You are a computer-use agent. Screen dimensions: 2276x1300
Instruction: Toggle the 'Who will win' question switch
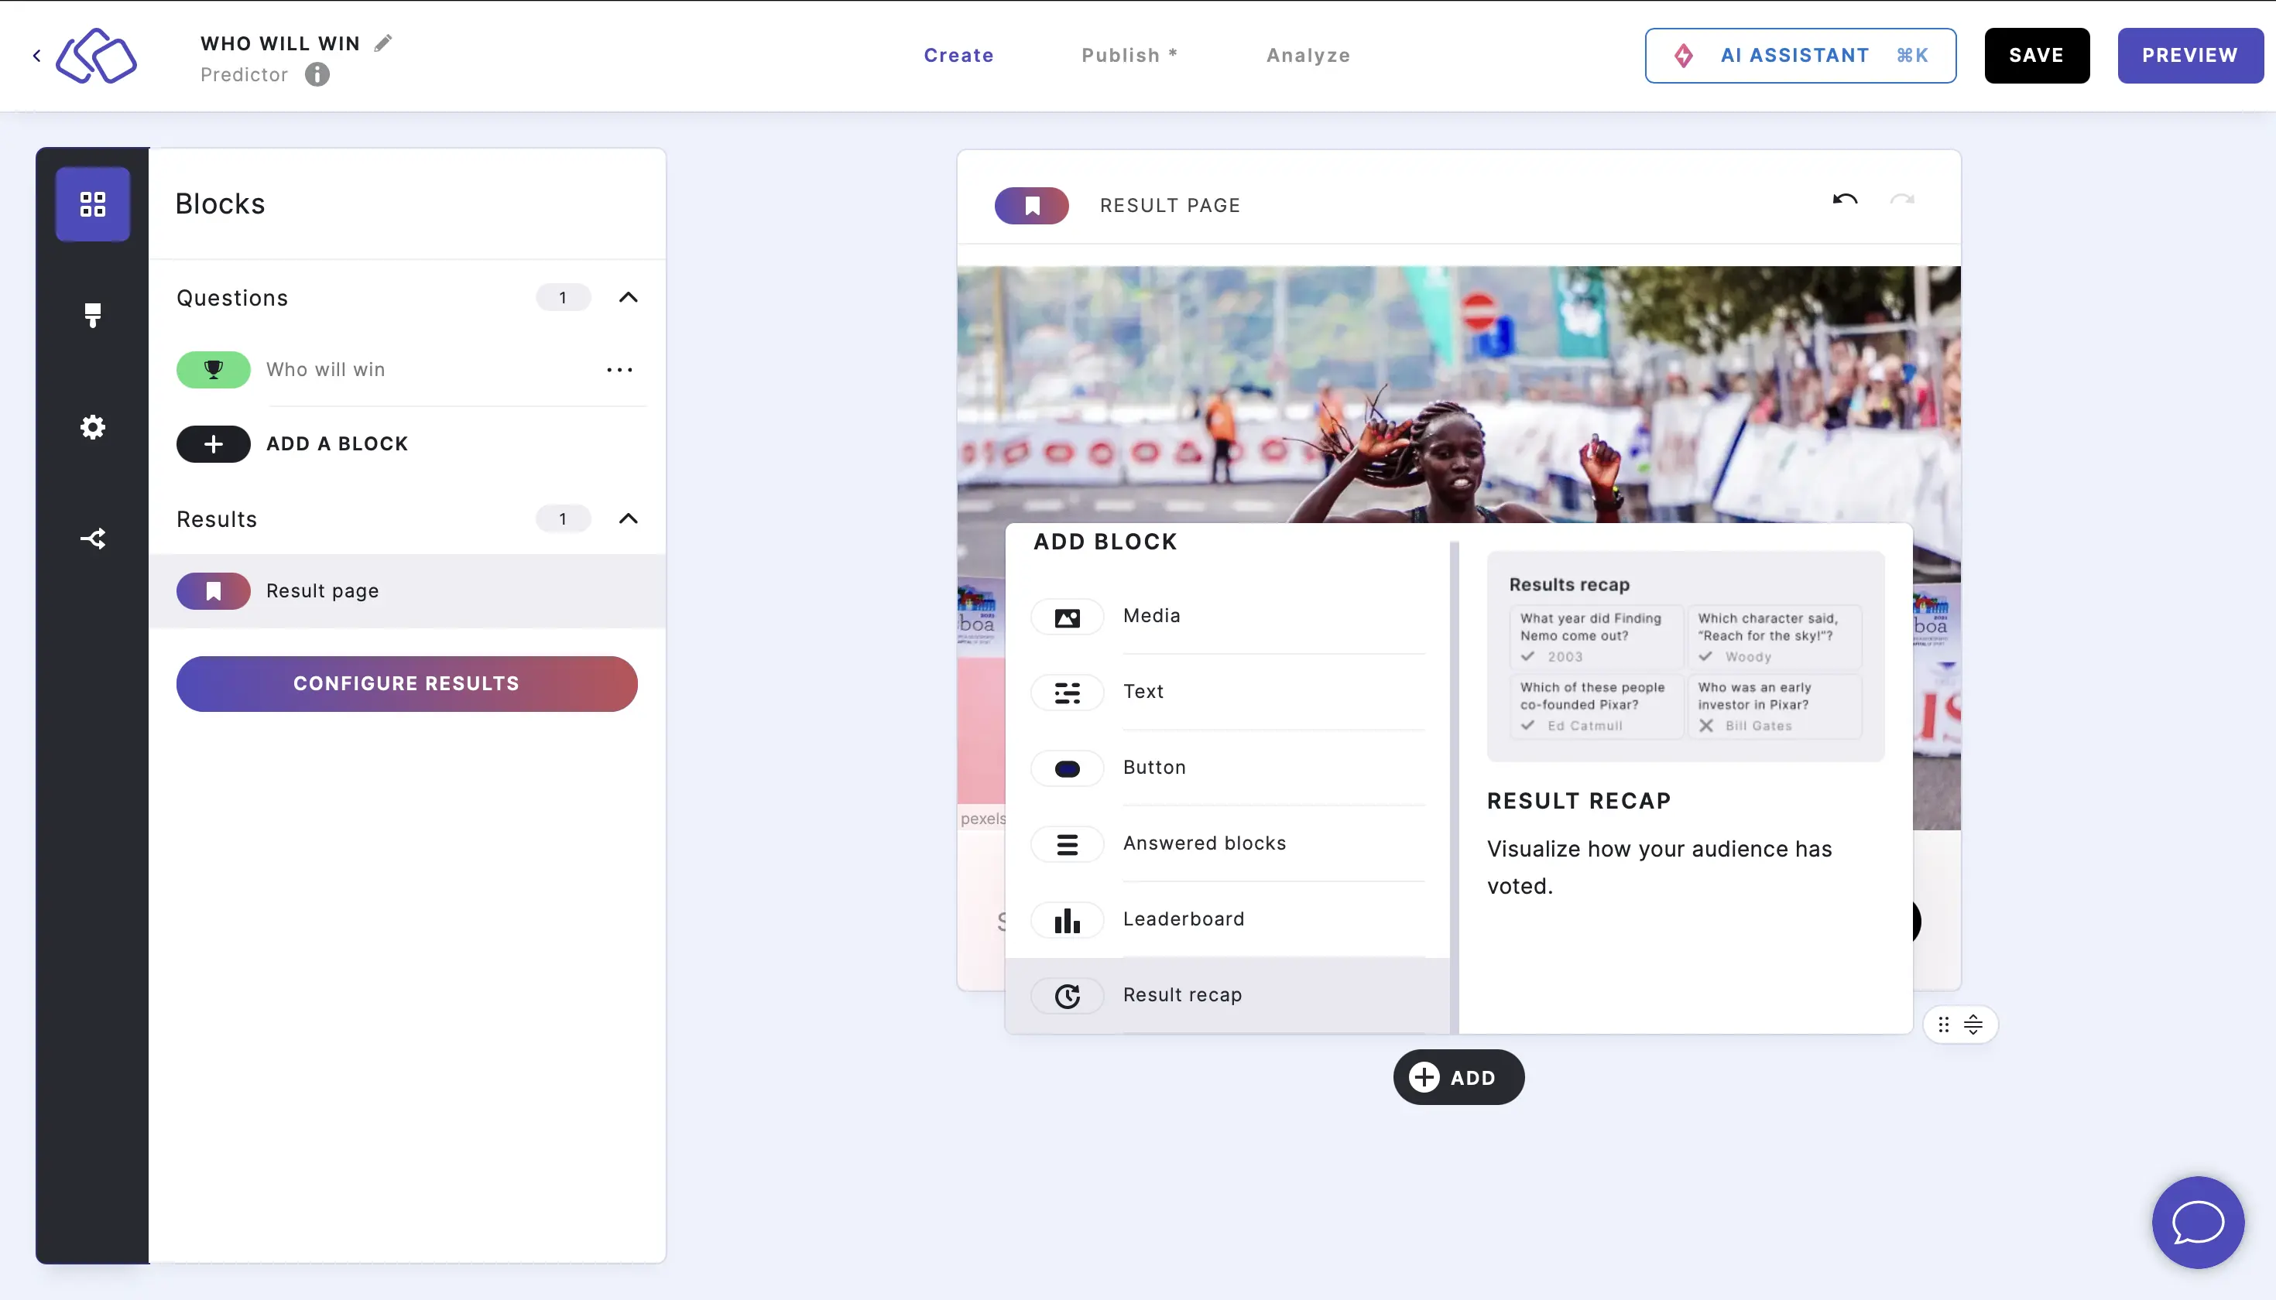(x=214, y=369)
